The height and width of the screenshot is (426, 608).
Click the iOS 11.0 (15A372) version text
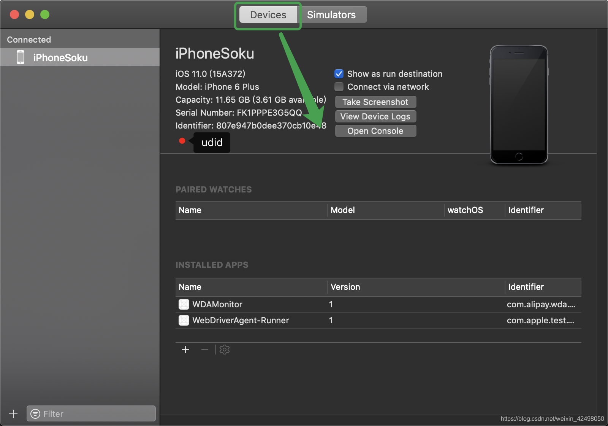(x=211, y=74)
